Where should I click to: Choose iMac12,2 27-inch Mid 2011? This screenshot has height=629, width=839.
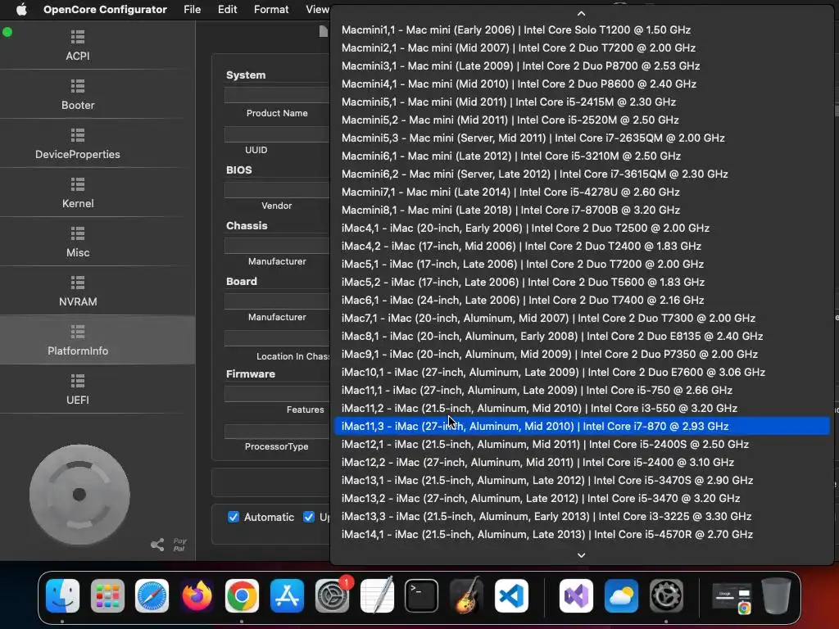click(x=582, y=462)
